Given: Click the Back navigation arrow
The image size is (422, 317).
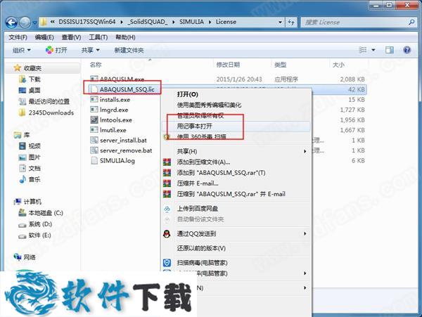Looking at the screenshot, I should coord(11,22).
